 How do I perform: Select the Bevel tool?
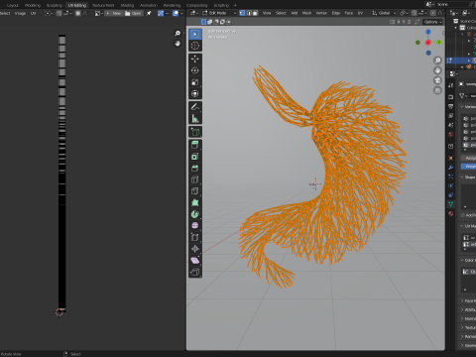click(195, 168)
